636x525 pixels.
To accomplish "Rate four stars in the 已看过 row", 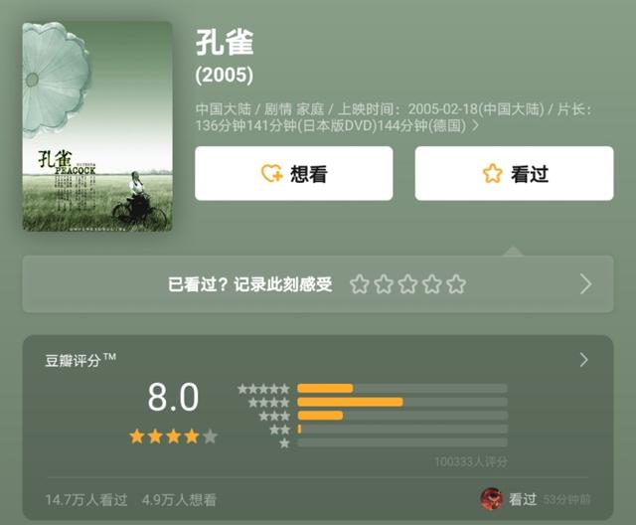I will 432,284.
